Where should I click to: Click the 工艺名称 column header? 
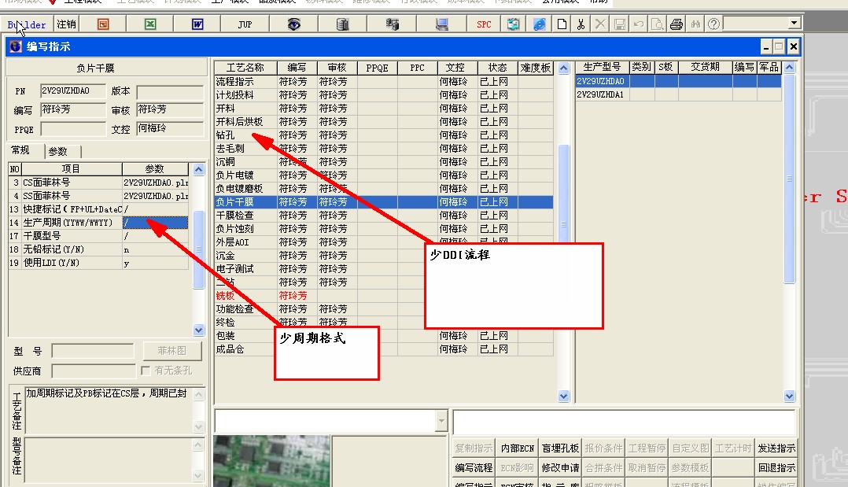coord(245,68)
